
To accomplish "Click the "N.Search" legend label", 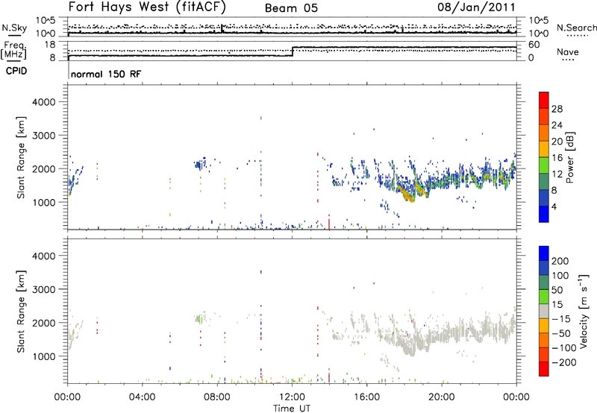I will (x=576, y=28).
